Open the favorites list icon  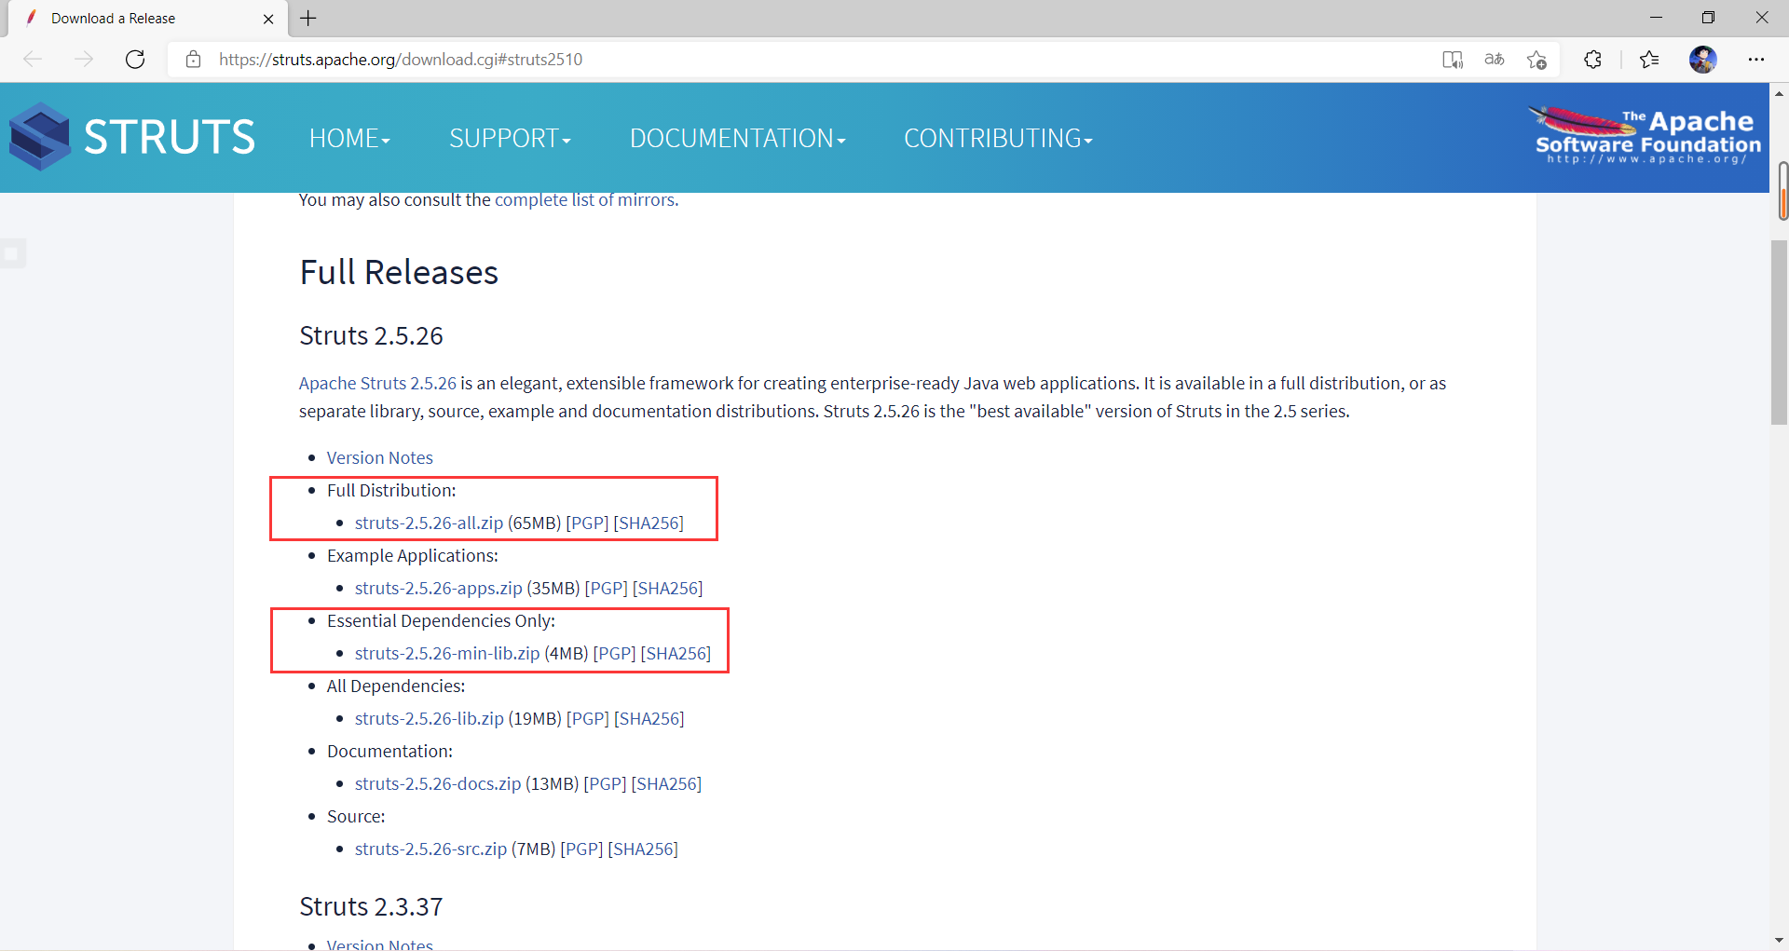1649,60
